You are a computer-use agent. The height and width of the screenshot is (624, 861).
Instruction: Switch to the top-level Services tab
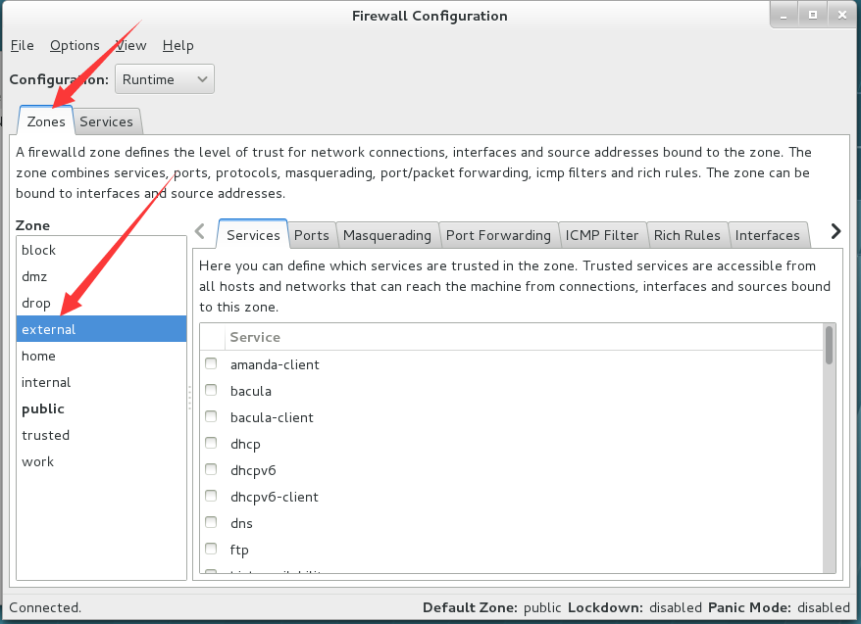click(x=107, y=121)
